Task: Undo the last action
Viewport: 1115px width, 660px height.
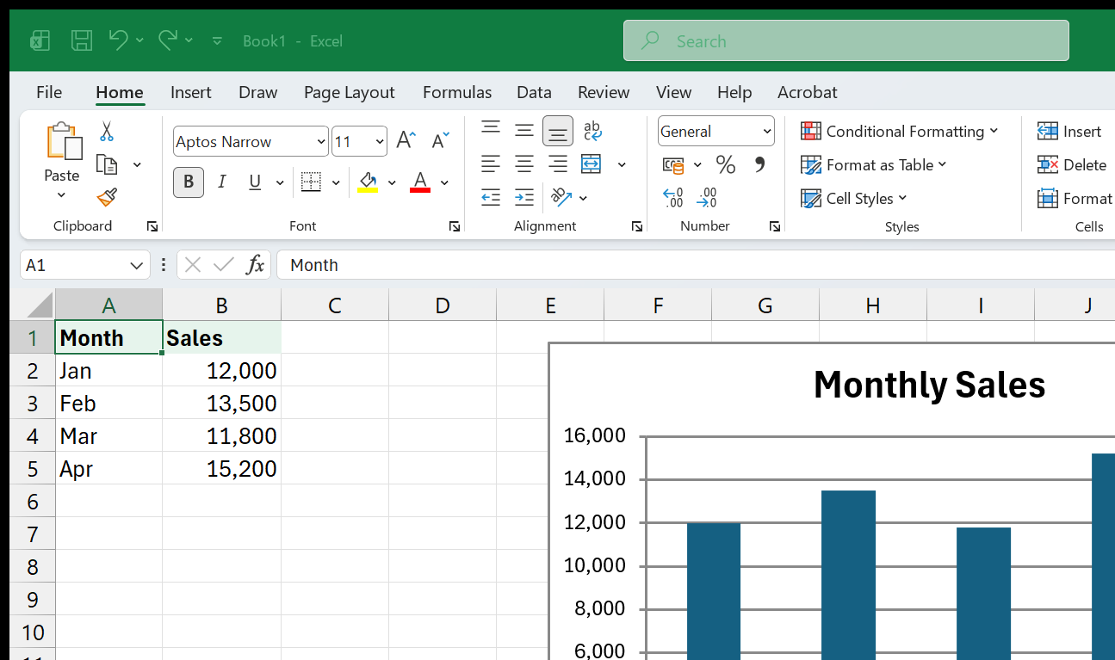Action: [x=119, y=40]
